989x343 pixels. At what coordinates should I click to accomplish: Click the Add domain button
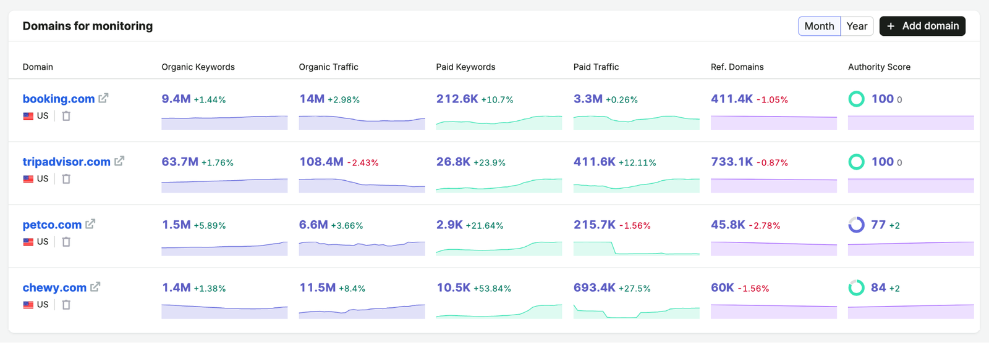click(922, 26)
